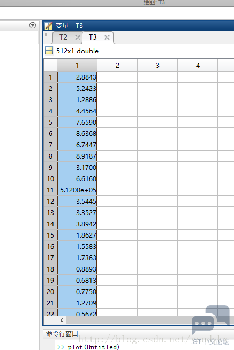Click cell with value 2.8843

coord(77,77)
